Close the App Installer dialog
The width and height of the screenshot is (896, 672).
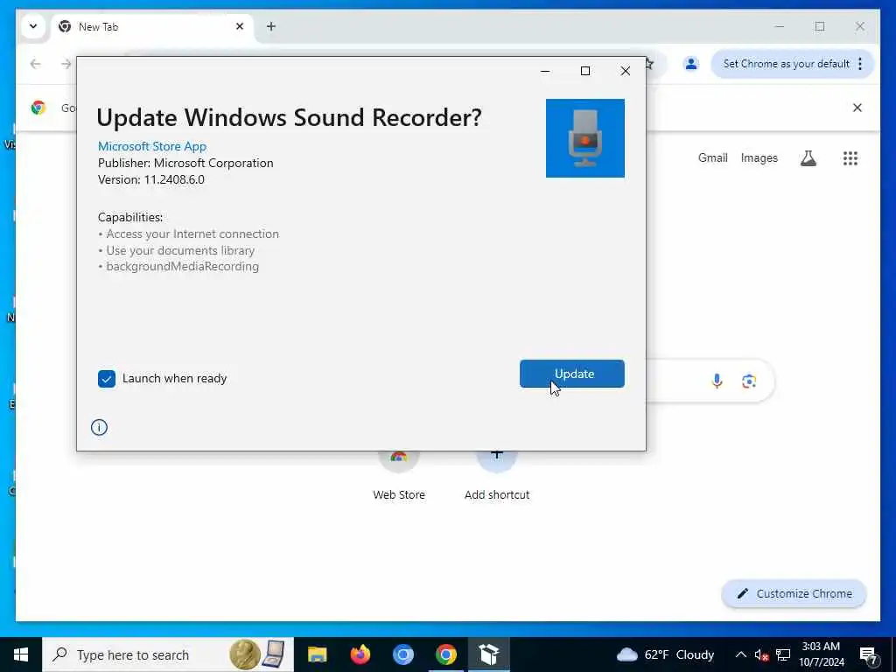(x=625, y=71)
